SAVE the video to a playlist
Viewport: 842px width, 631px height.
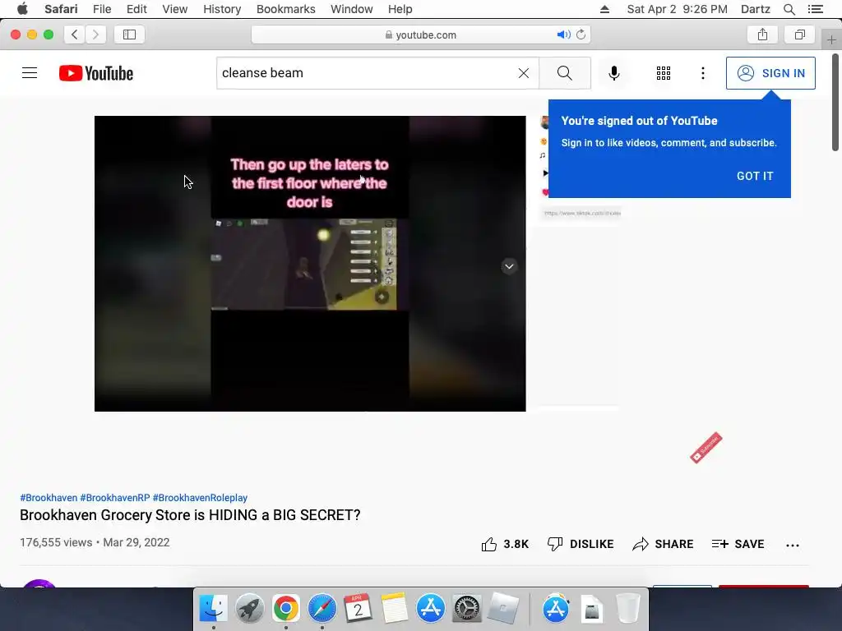pyautogui.click(x=738, y=544)
